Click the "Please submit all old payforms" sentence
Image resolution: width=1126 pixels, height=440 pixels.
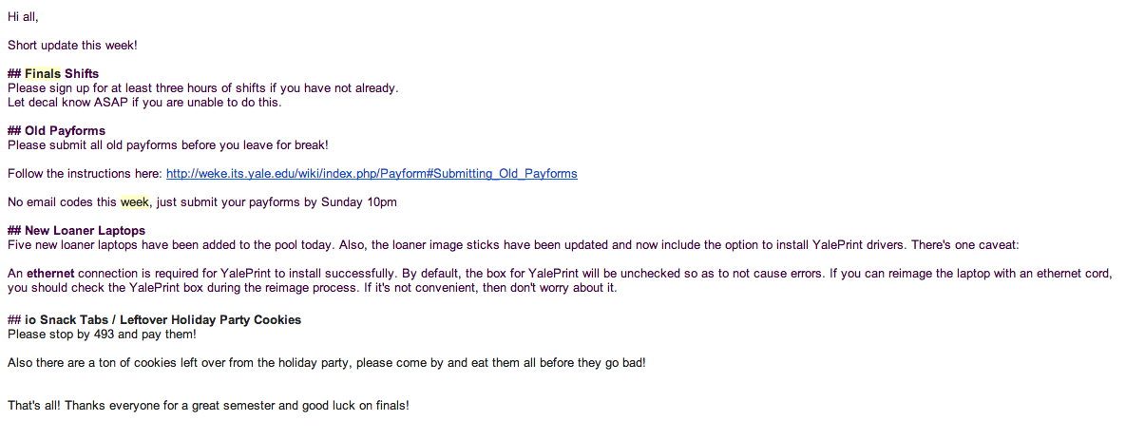click(168, 145)
